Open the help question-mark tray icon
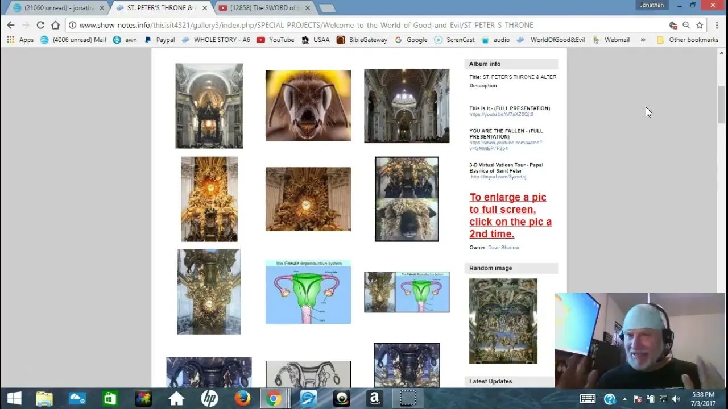Screen dimensions: 728x409 tap(609, 399)
